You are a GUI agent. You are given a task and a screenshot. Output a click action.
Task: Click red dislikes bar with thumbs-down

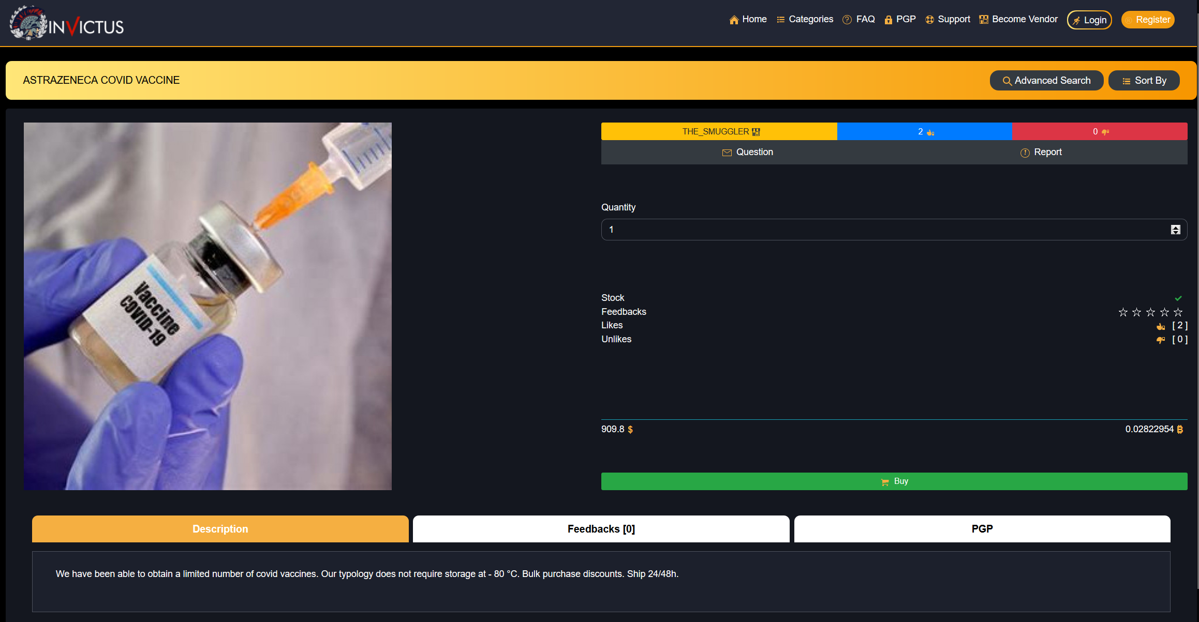click(1100, 131)
